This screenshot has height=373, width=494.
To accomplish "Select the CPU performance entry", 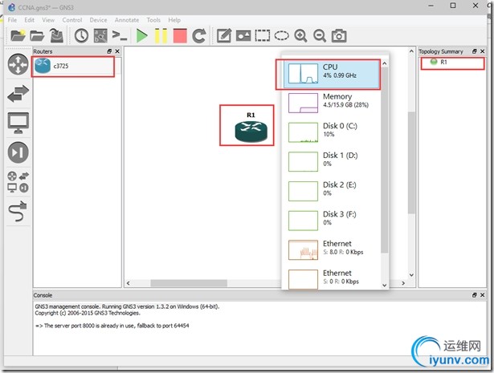I will point(332,74).
